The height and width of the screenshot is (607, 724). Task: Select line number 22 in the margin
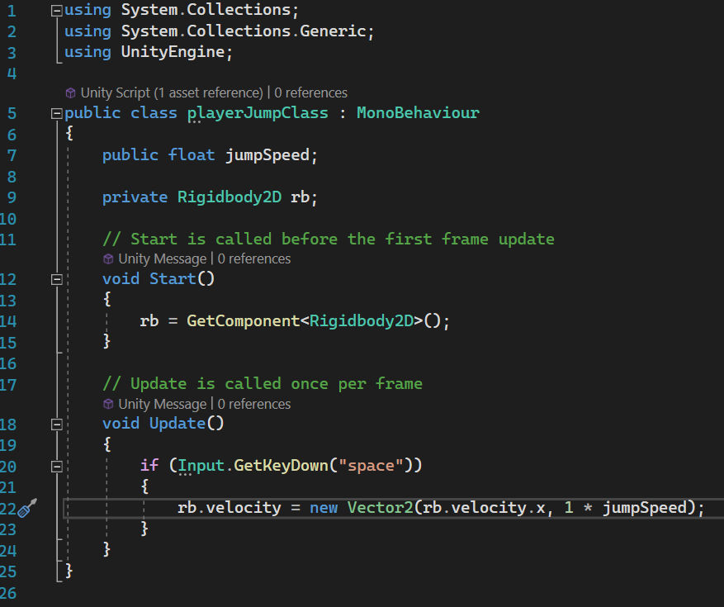9,507
